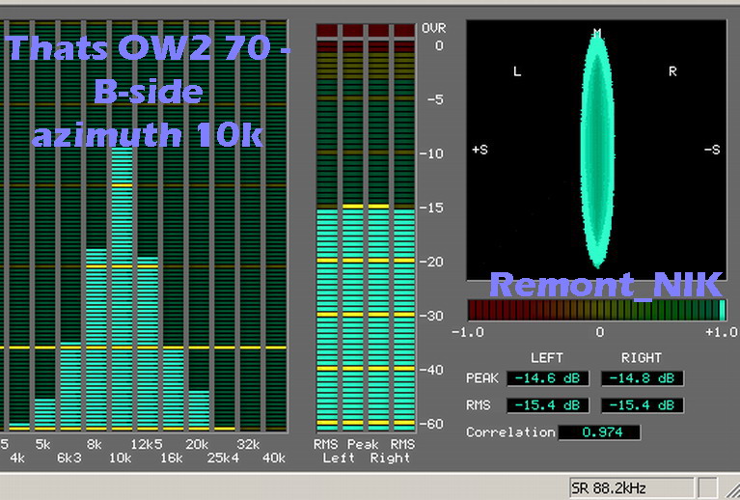Select the left RMS value field
Screen dimensions: 740x500
[545, 405]
